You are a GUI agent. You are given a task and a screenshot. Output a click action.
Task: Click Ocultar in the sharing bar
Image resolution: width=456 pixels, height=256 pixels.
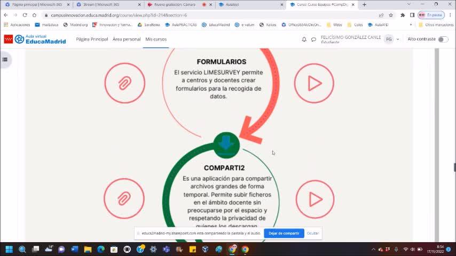click(x=312, y=234)
